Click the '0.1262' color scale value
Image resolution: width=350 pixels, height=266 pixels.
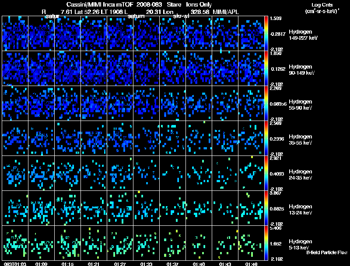coord(278,69)
